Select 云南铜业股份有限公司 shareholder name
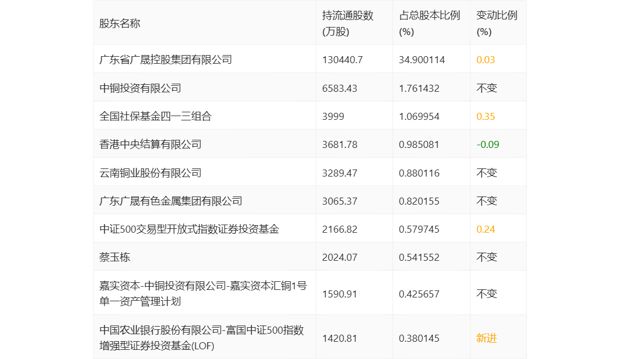This screenshot has height=359, width=620. coord(150,173)
